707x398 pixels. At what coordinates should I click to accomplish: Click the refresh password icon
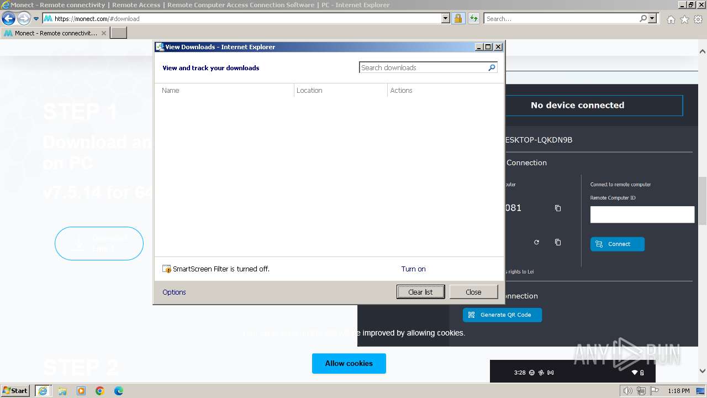tap(536, 242)
